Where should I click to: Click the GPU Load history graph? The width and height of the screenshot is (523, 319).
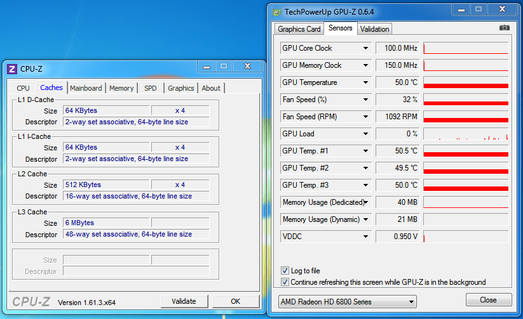tap(466, 134)
